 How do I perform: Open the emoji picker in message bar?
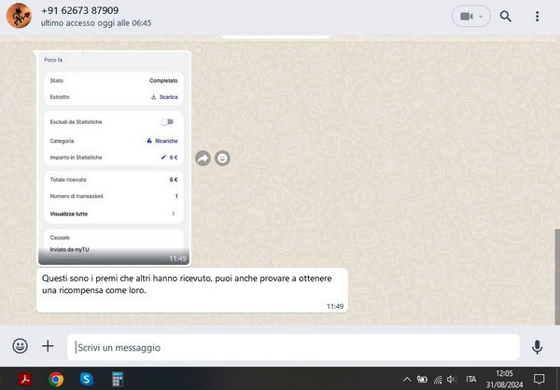[20, 346]
